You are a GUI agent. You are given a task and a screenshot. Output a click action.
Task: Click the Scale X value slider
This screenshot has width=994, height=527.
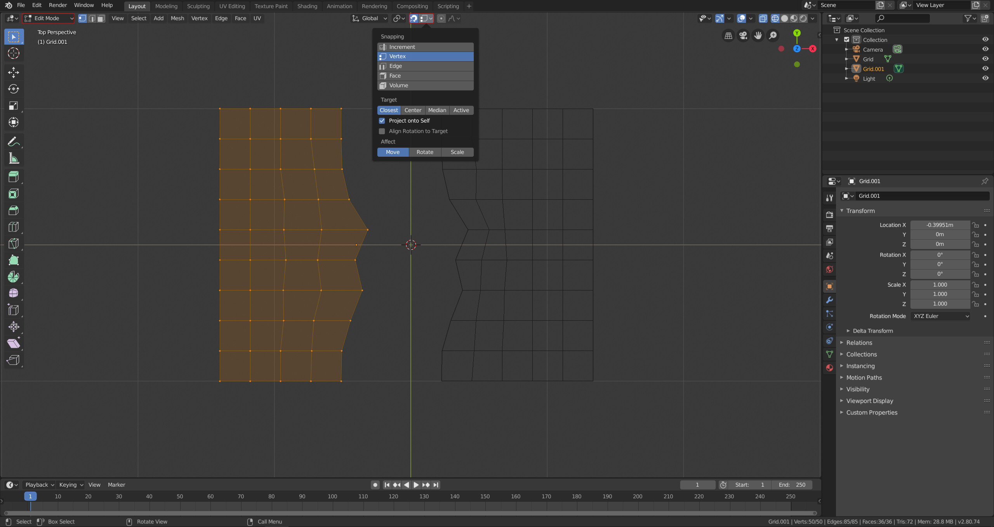pyautogui.click(x=940, y=284)
